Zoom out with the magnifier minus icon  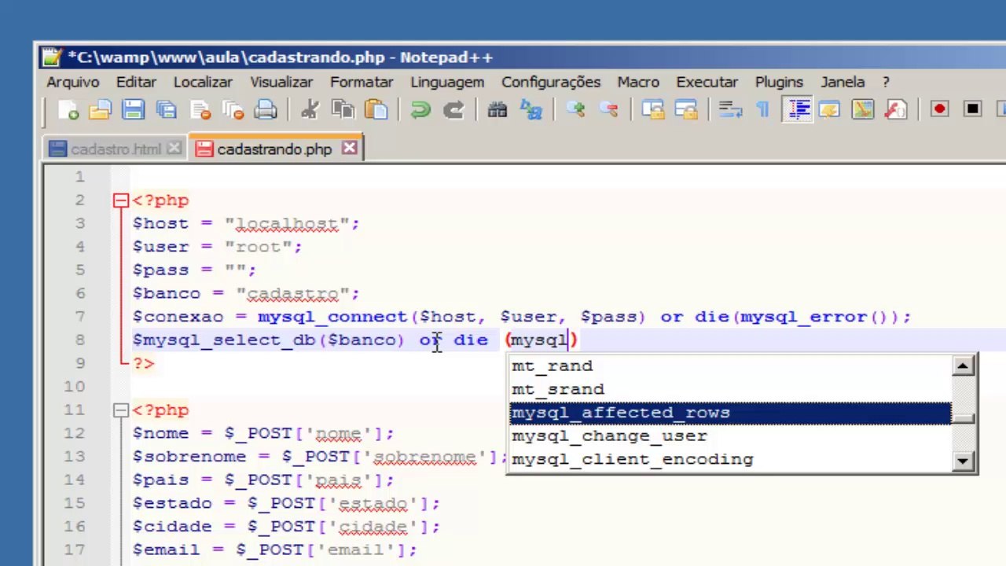coord(608,109)
